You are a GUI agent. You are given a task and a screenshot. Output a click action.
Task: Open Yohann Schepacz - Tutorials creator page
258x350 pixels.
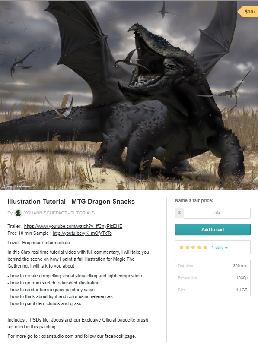[59, 213]
